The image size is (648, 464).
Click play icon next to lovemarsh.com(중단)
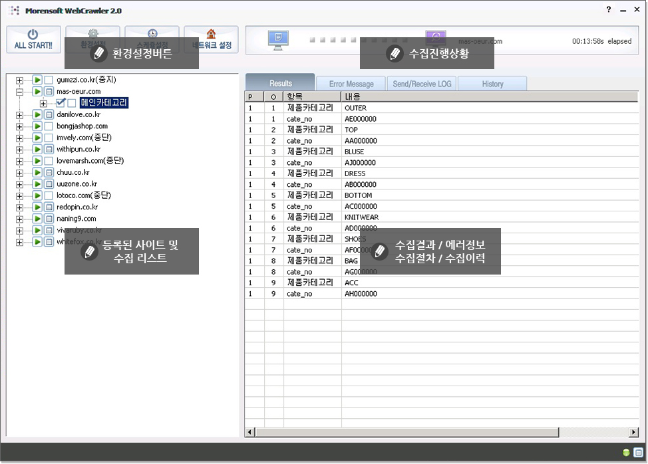coord(37,161)
